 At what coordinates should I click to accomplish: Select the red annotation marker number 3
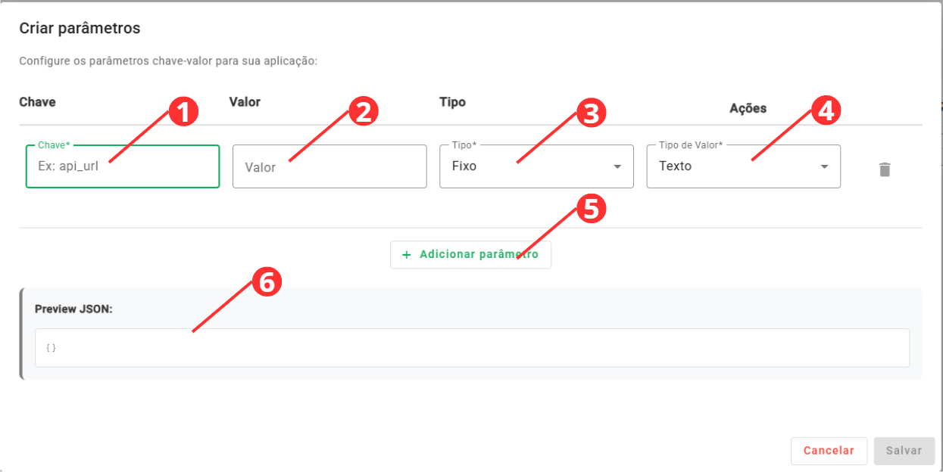point(591,113)
